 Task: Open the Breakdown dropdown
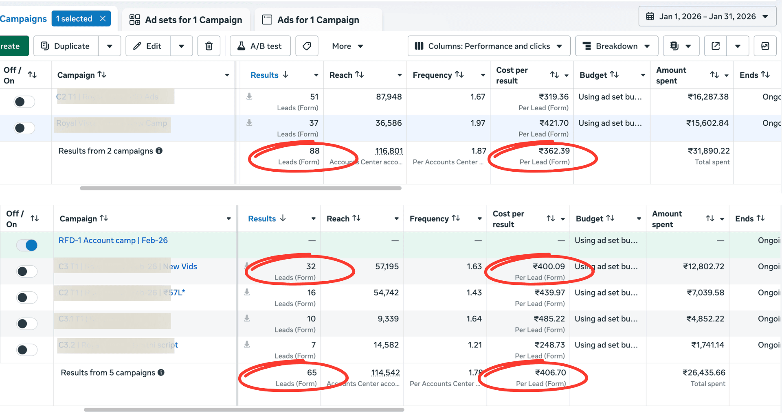[x=616, y=46]
